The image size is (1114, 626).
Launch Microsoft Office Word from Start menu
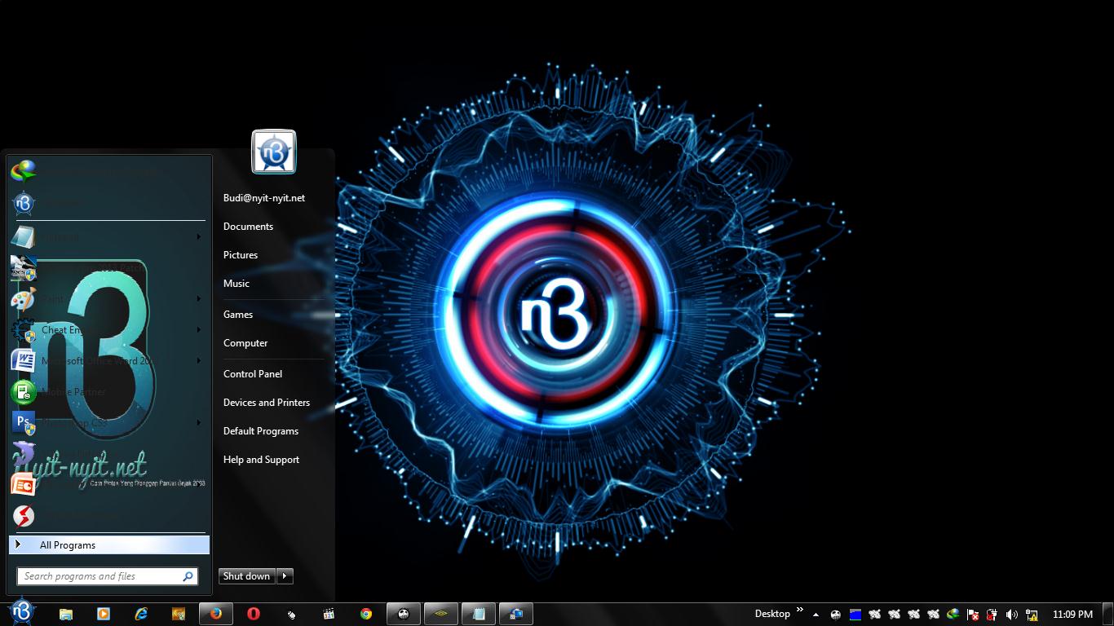pos(109,361)
